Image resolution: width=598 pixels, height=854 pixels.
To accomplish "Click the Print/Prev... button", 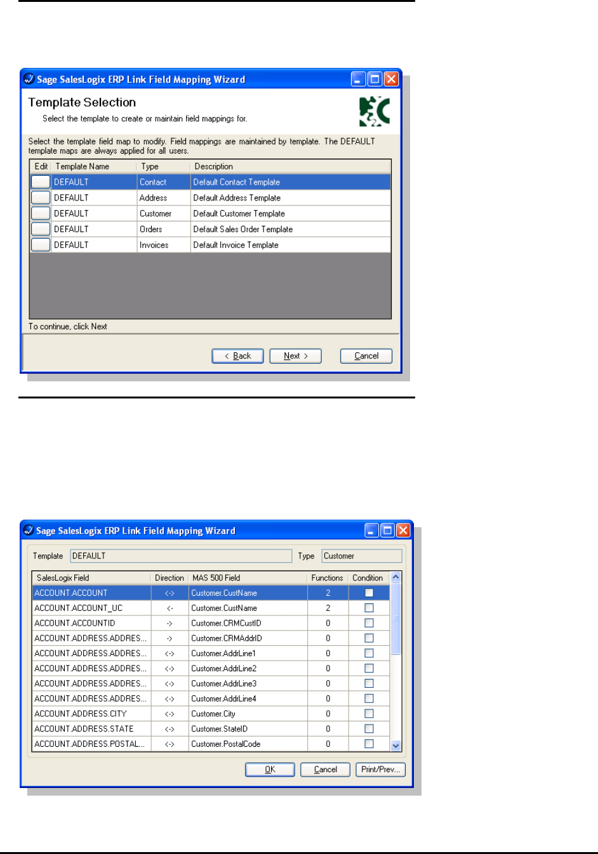I will pyautogui.click(x=380, y=770).
